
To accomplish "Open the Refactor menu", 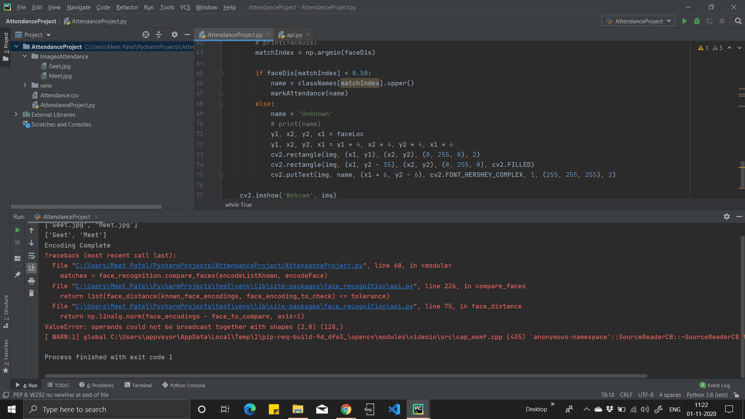I will [127, 7].
